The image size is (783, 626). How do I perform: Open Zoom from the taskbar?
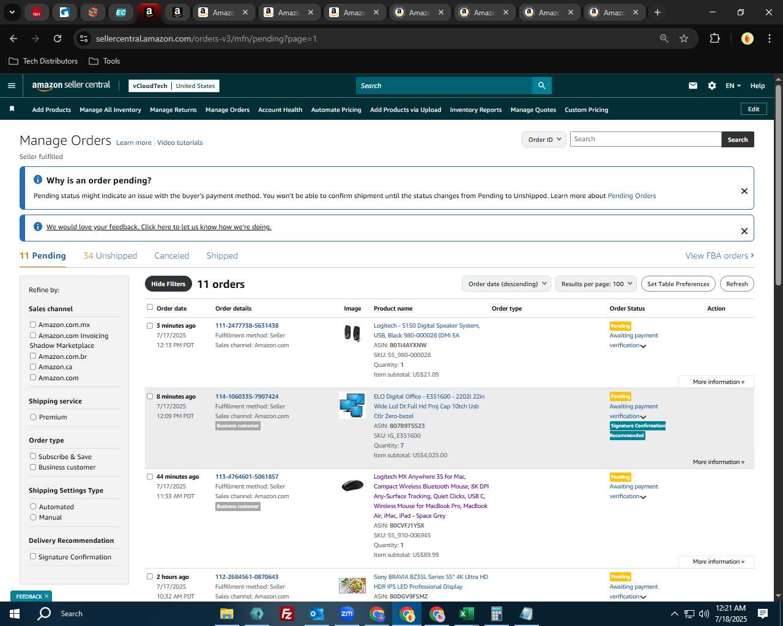(347, 614)
